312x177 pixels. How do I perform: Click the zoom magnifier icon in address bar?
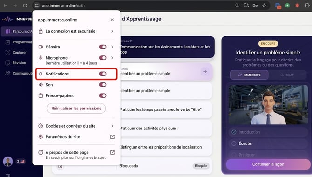(237, 6)
